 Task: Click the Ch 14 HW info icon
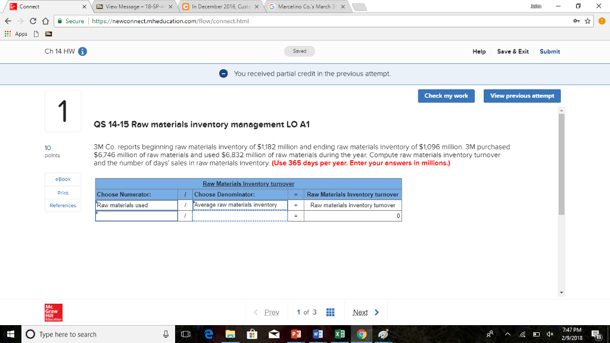click(82, 51)
